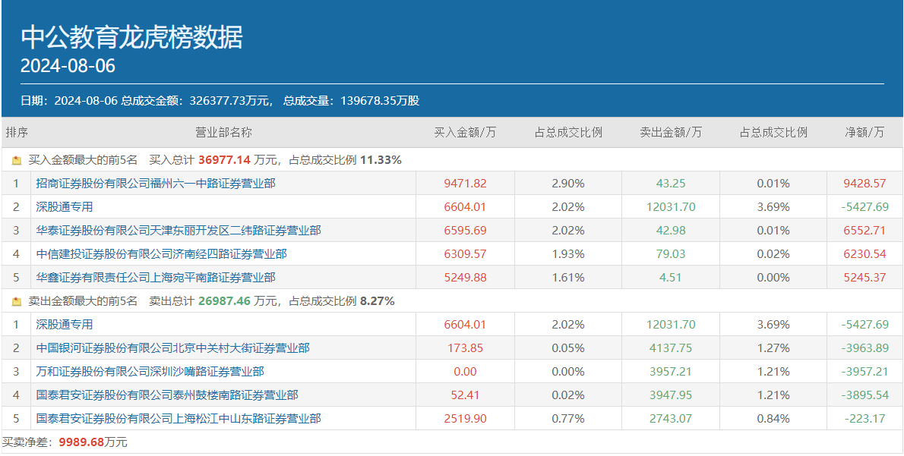
Task: Open 深股通专用 link in buy list
Action: [x=65, y=206]
